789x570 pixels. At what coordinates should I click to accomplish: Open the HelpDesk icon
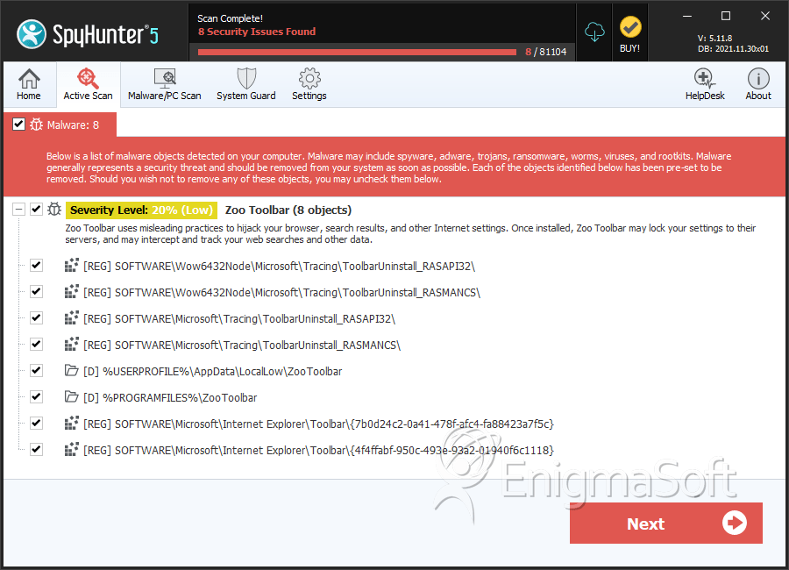tap(704, 85)
